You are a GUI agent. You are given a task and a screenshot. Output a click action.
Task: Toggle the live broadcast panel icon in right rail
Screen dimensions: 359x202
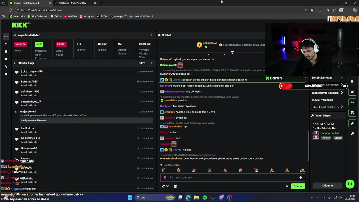click(352, 102)
